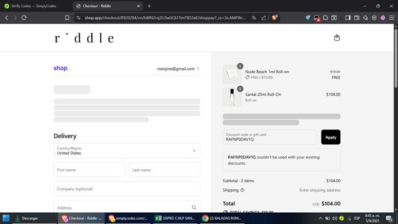Click the Santal 20ml Roll-On thumbnail
The image size is (398, 224).
[x=232, y=97]
